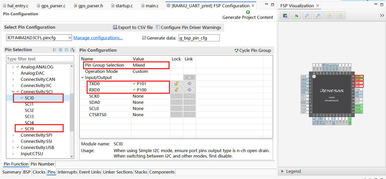Switch to the Pin Number tab
This screenshot has width=386, height=179.
tap(43, 164)
